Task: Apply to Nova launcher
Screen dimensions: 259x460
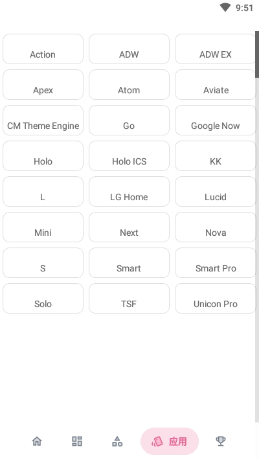Action: pyautogui.click(x=216, y=227)
